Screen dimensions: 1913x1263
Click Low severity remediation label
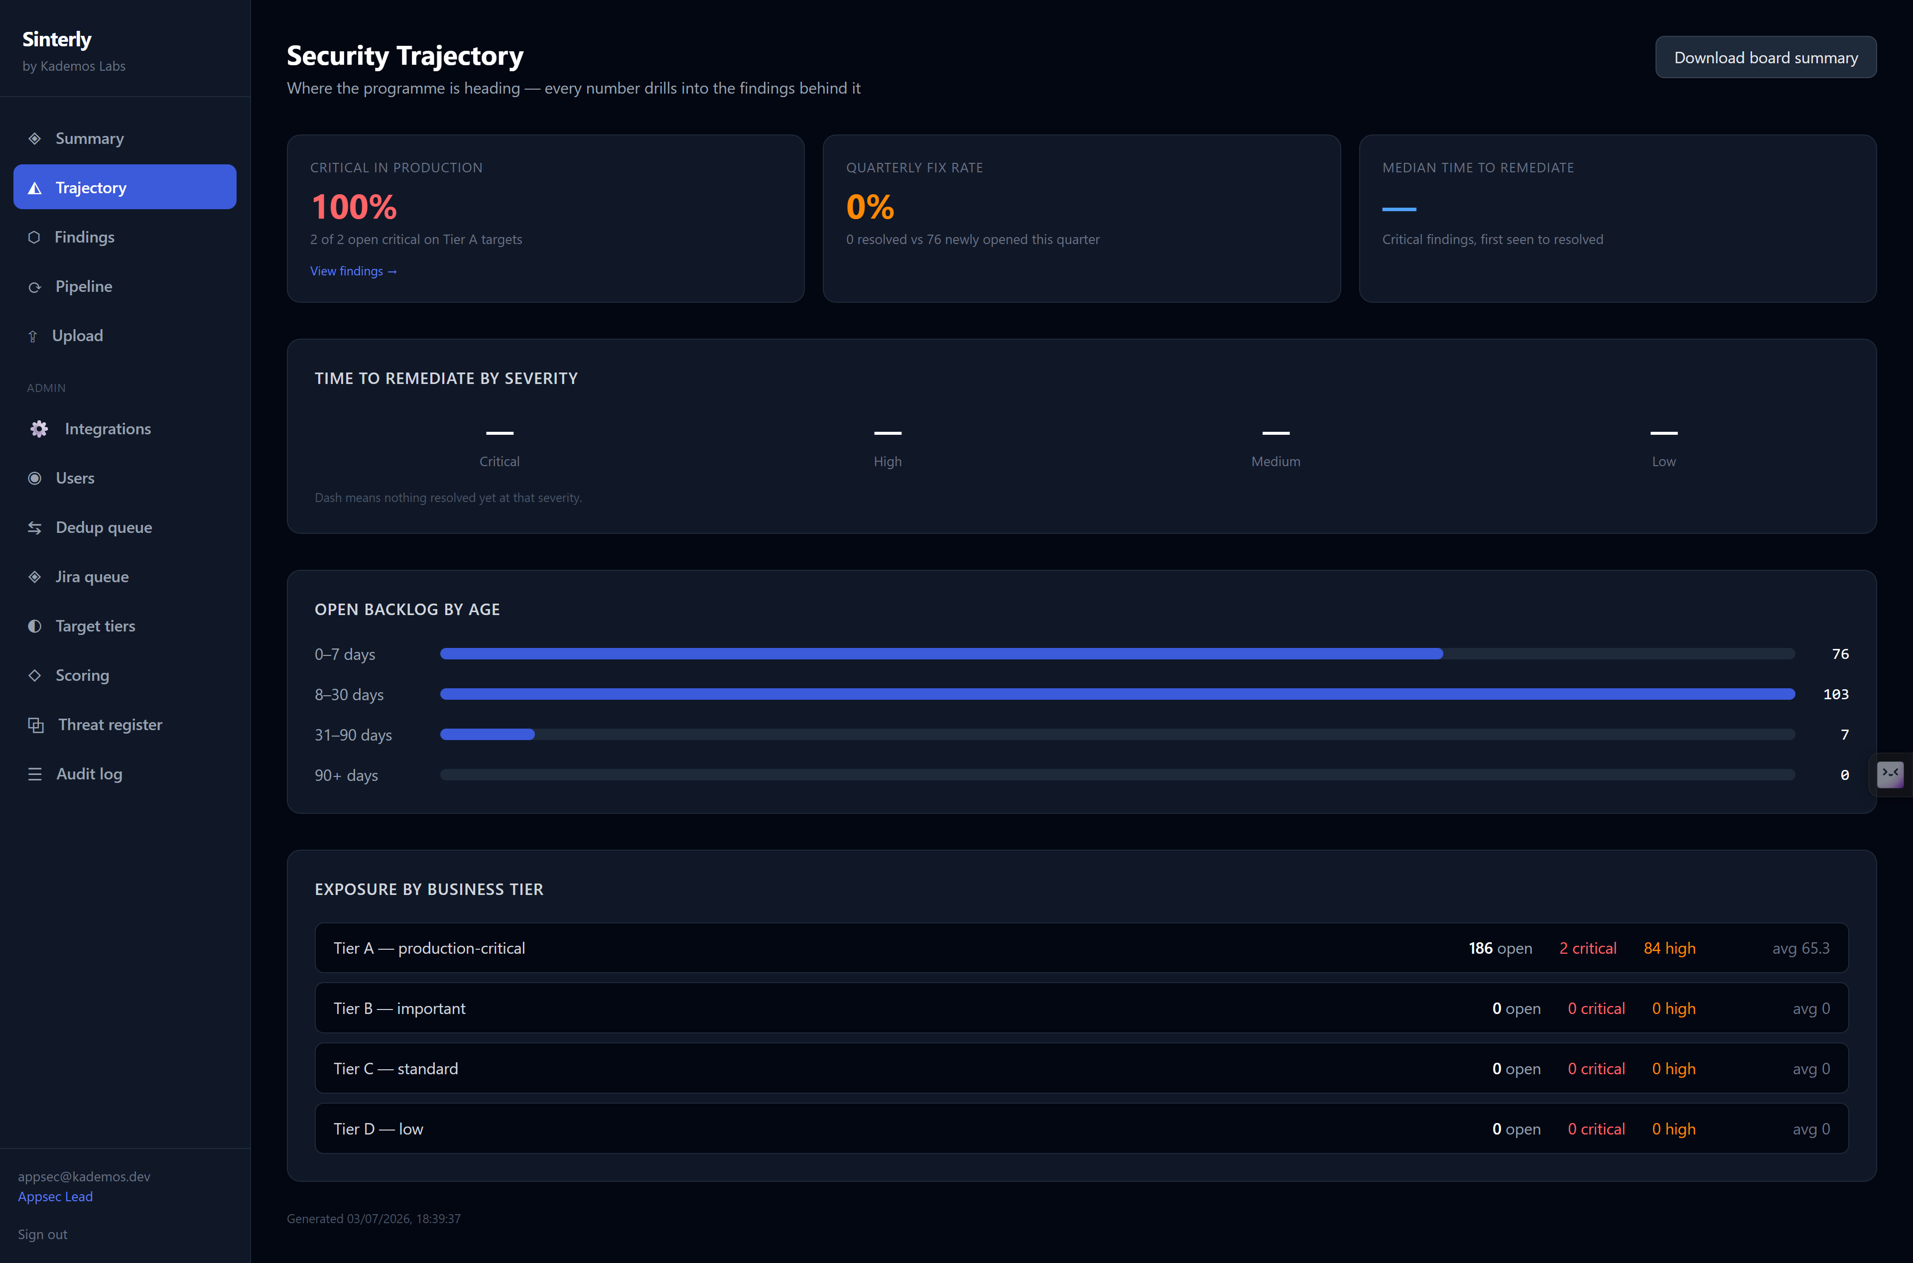[x=1664, y=462]
